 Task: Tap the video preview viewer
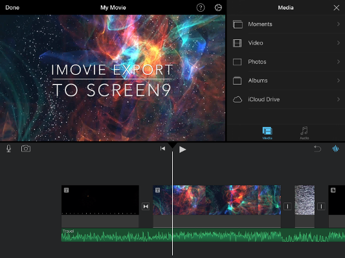click(x=113, y=78)
